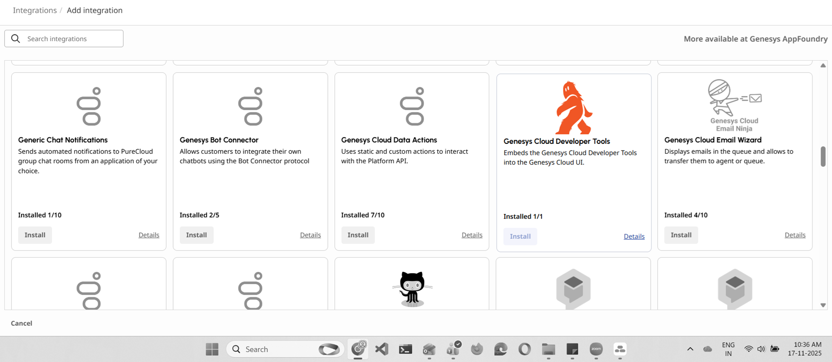Image resolution: width=832 pixels, height=362 pixels.
Task: Click the "Installed 1/10" status text
Action: tap(40, 215)
